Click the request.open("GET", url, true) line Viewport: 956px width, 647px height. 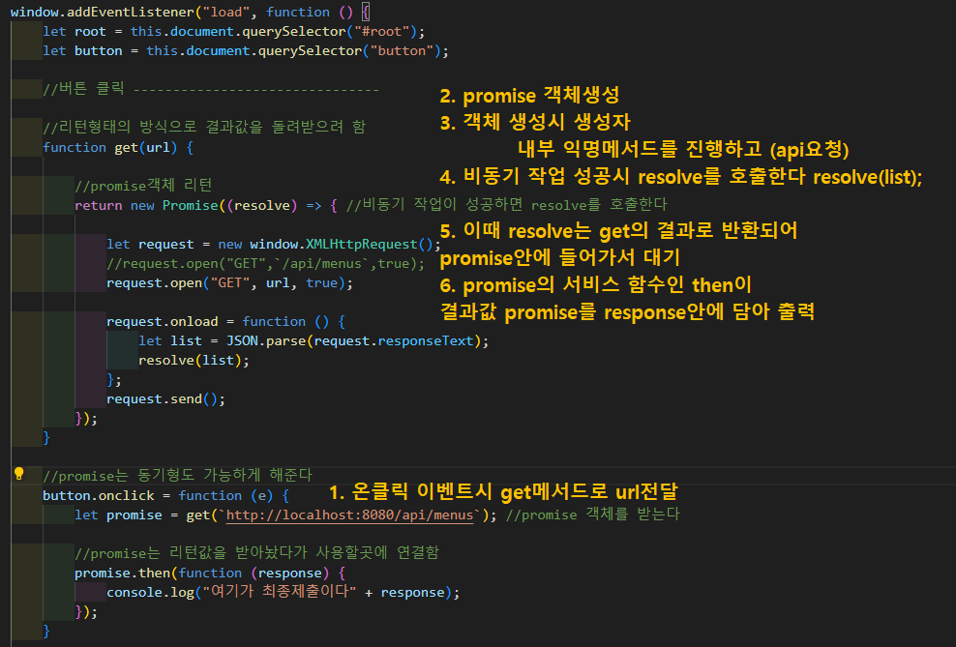click(x=229, y=283)
